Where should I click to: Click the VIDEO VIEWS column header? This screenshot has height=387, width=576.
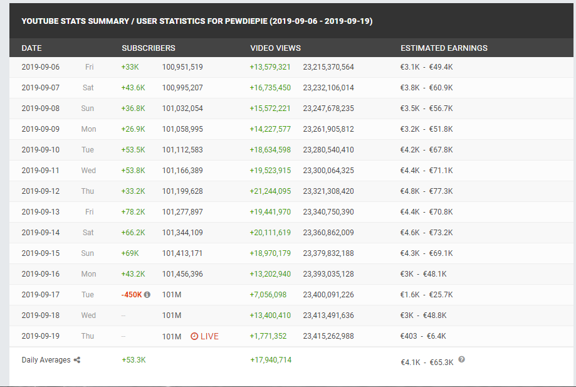276,48
